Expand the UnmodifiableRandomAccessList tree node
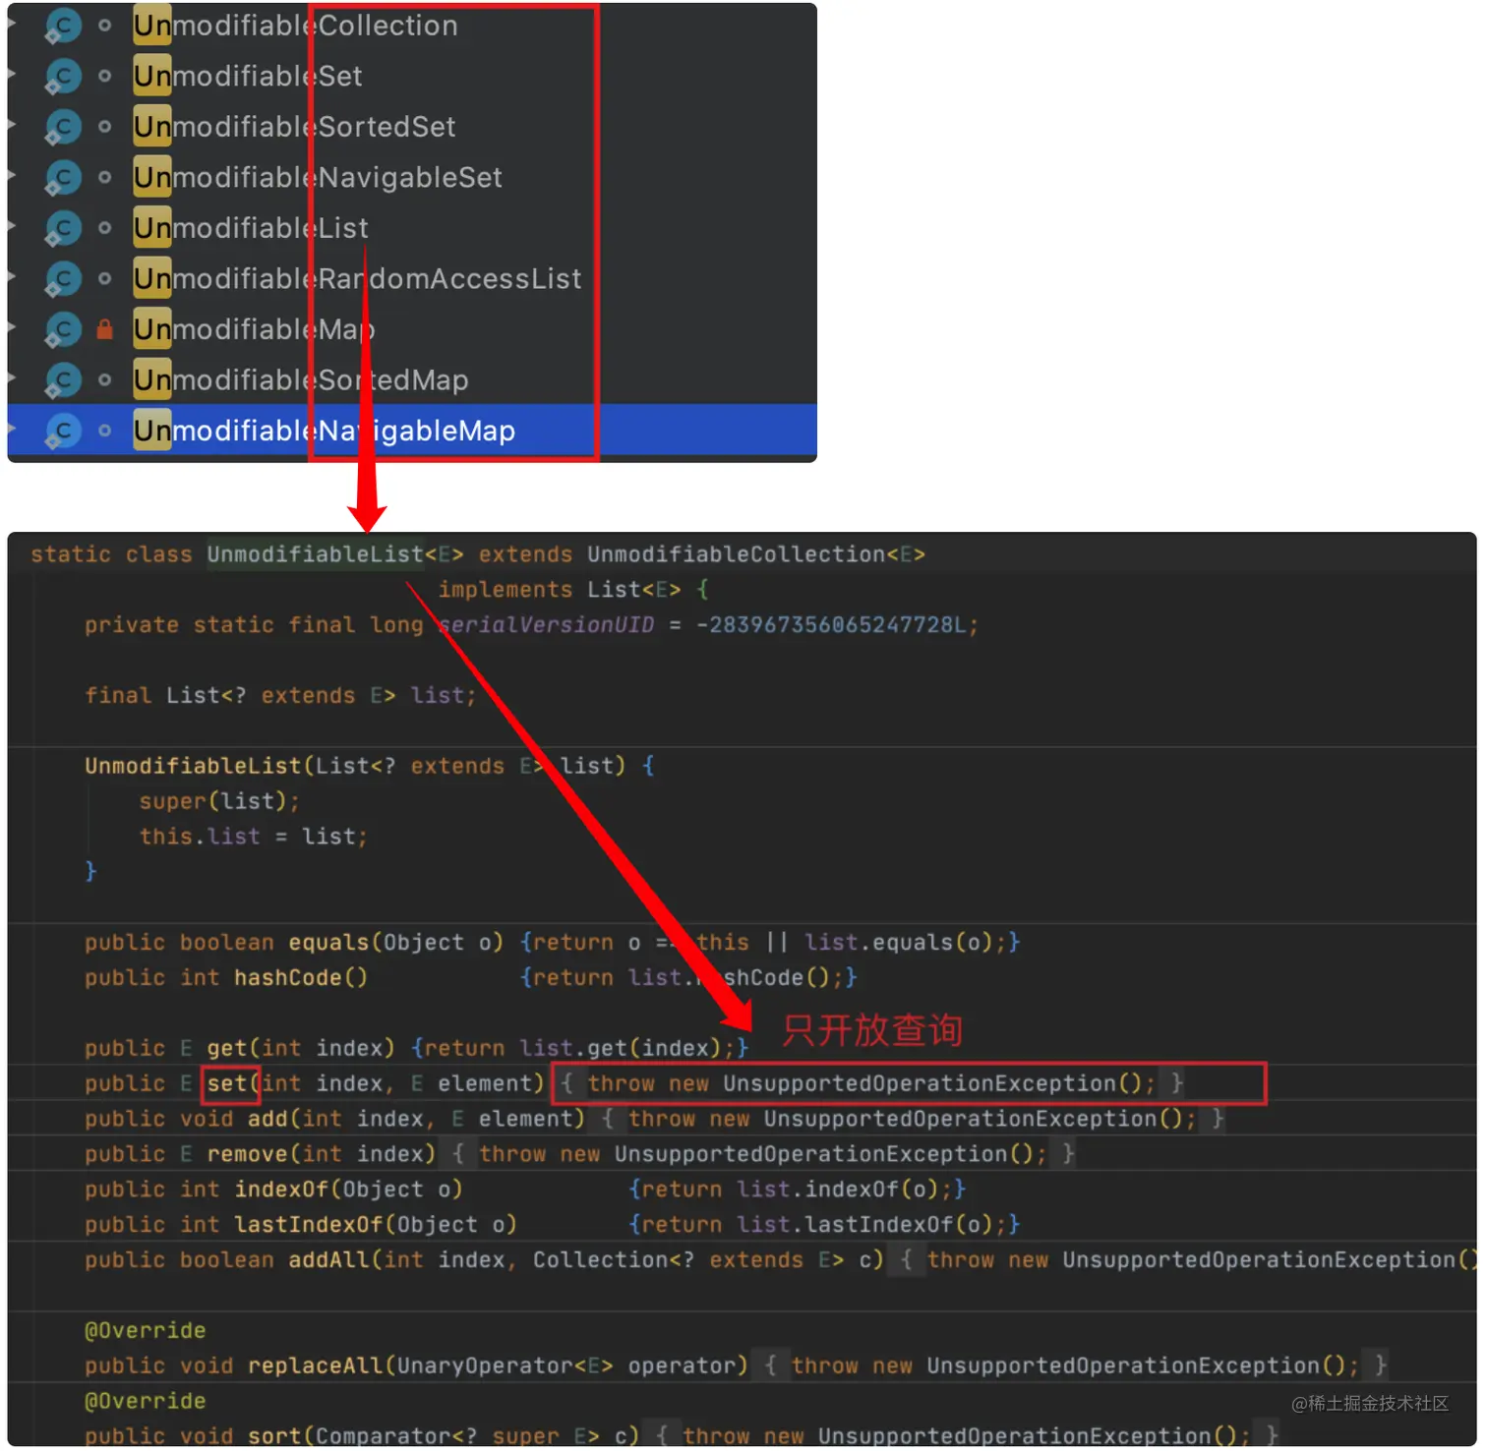 tap(12, 275)
